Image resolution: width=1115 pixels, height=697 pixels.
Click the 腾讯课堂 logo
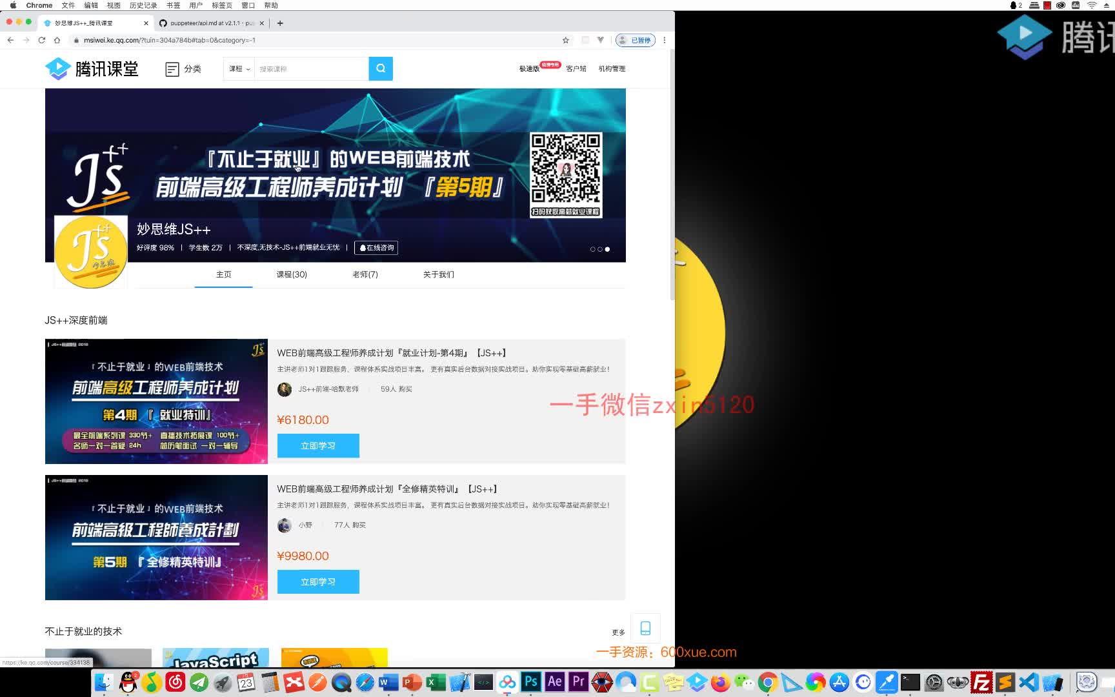[x=92, y=68]
